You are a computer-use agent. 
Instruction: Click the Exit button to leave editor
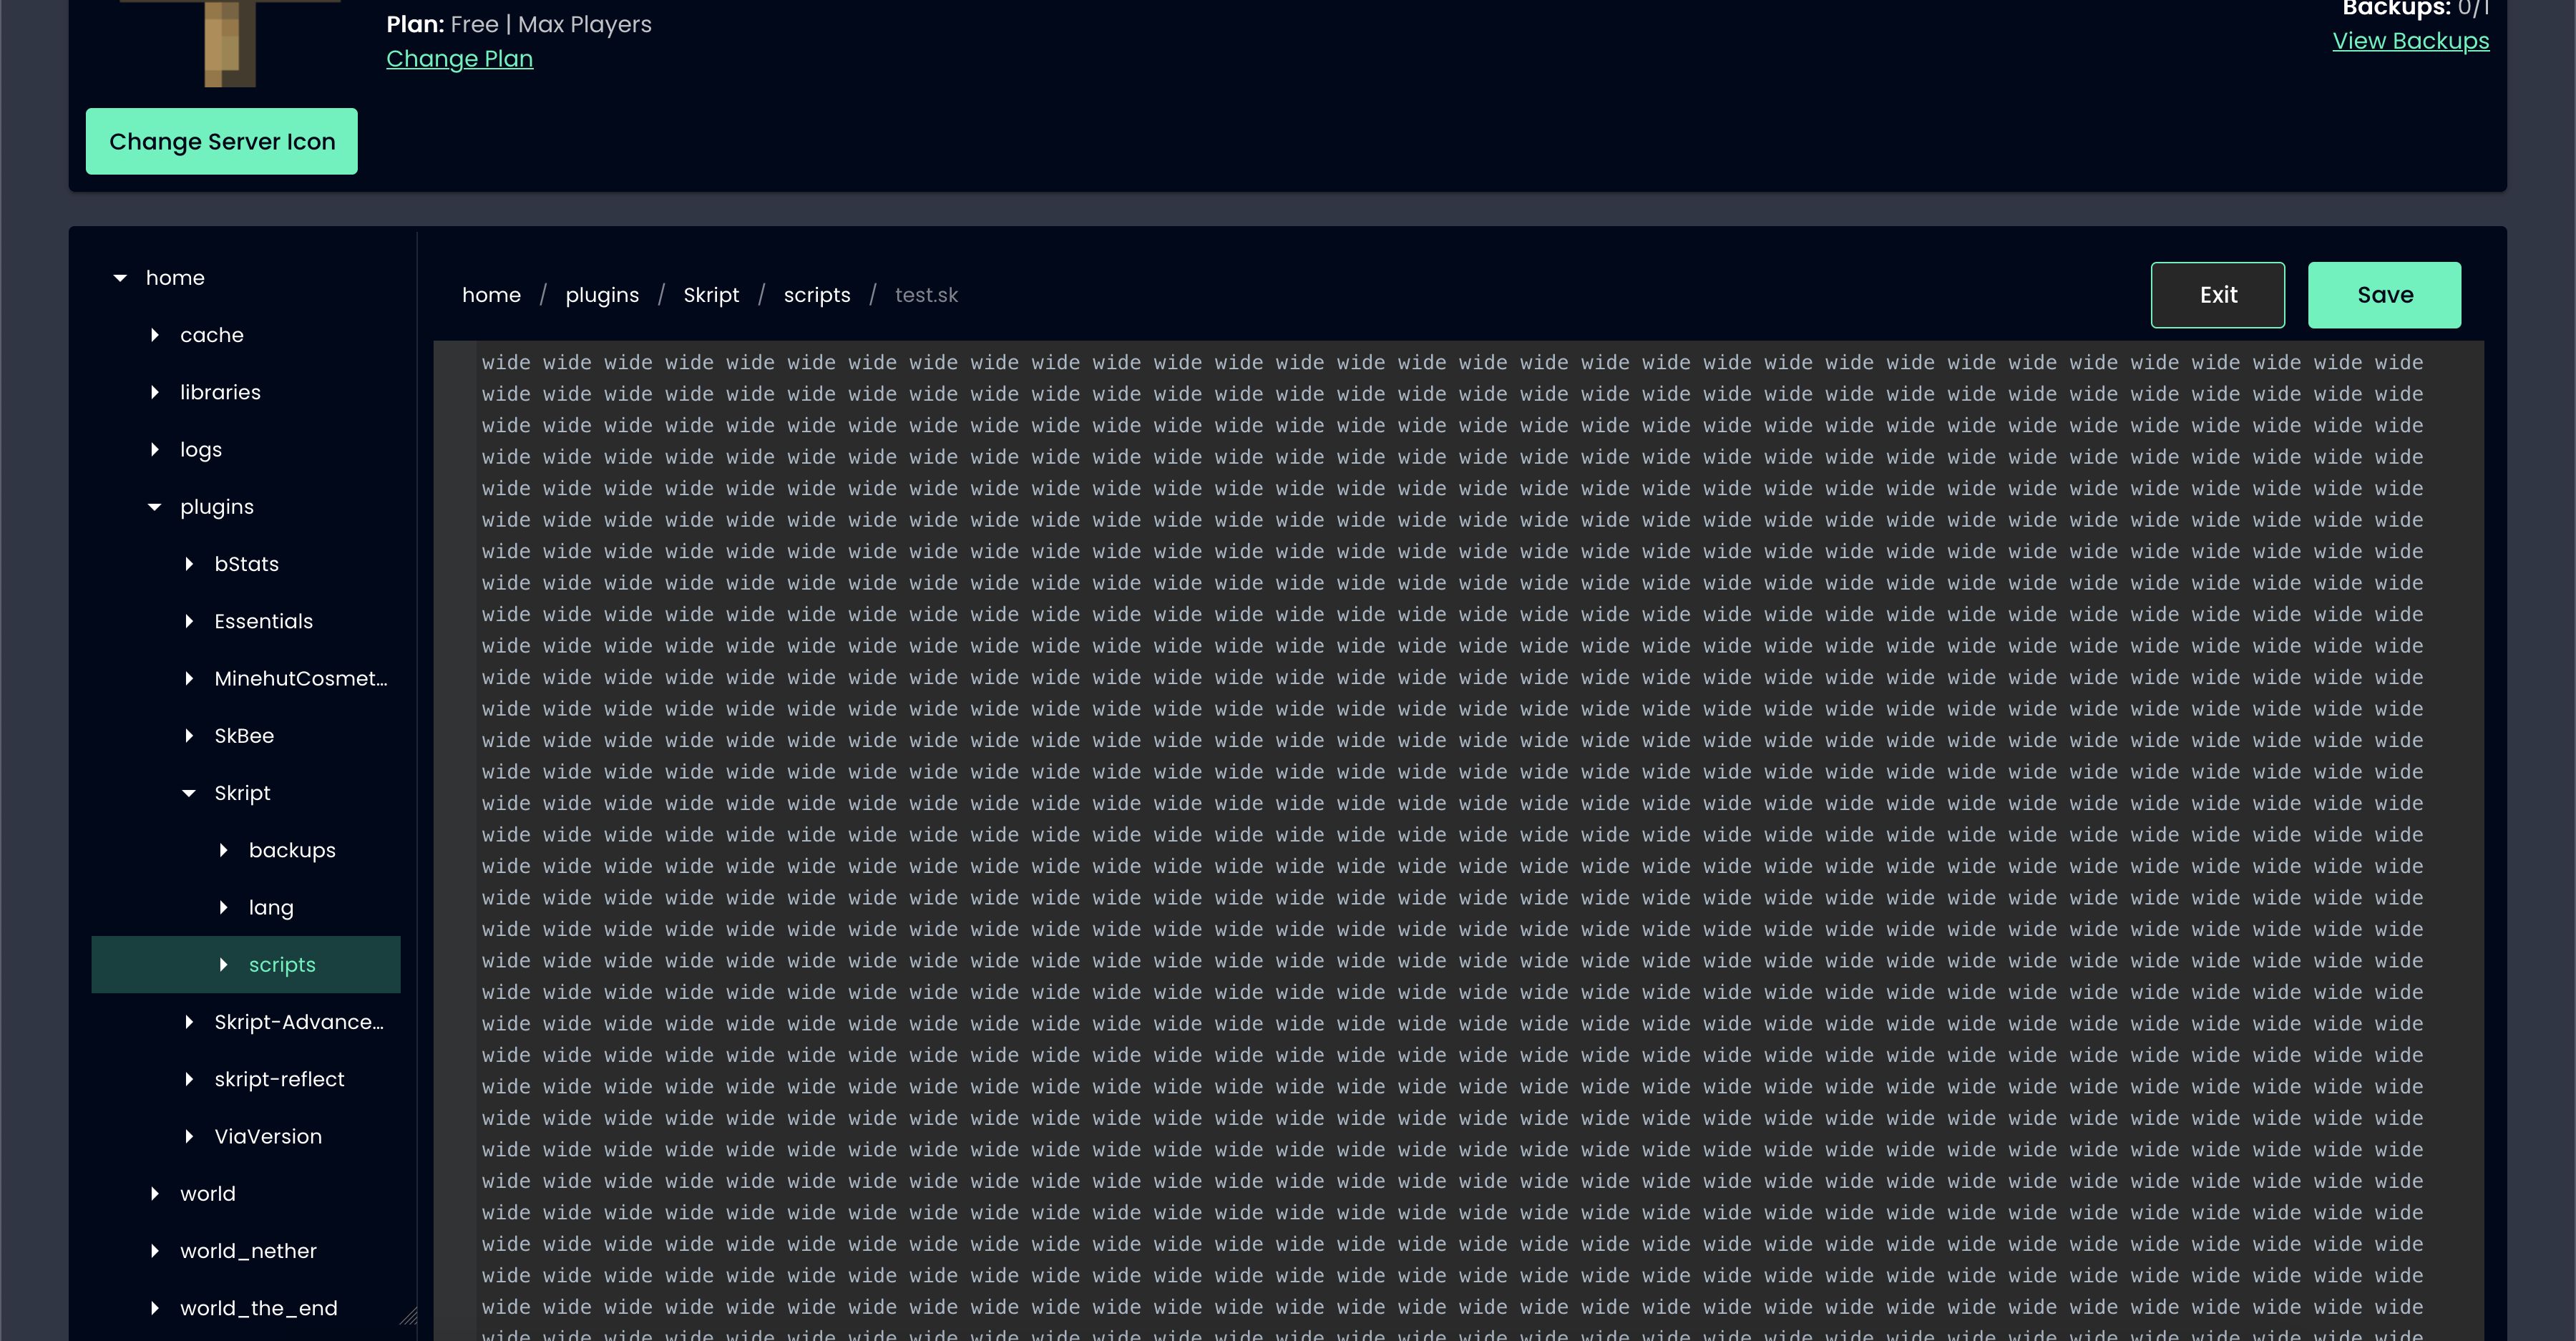pyautogui.click(x=2218, y=295)
